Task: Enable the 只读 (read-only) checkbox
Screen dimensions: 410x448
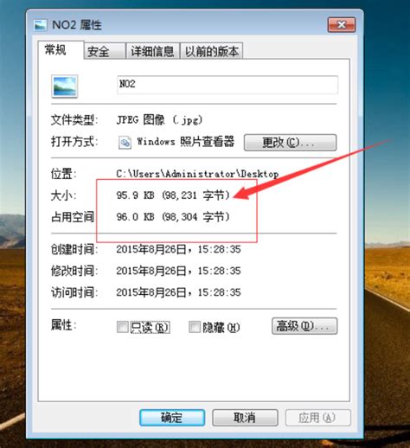Action: pyautogui.click(x=122, y=327)
